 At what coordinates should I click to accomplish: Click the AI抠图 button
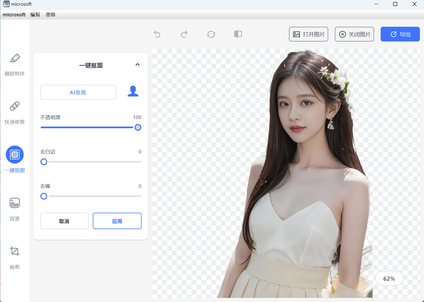point(78,92)
